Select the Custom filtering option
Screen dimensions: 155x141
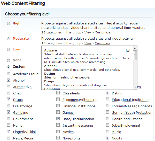[x=9, y=67]
